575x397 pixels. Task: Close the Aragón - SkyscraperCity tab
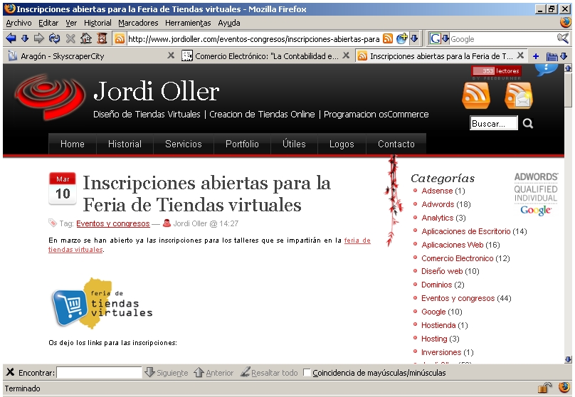[171, 55]
